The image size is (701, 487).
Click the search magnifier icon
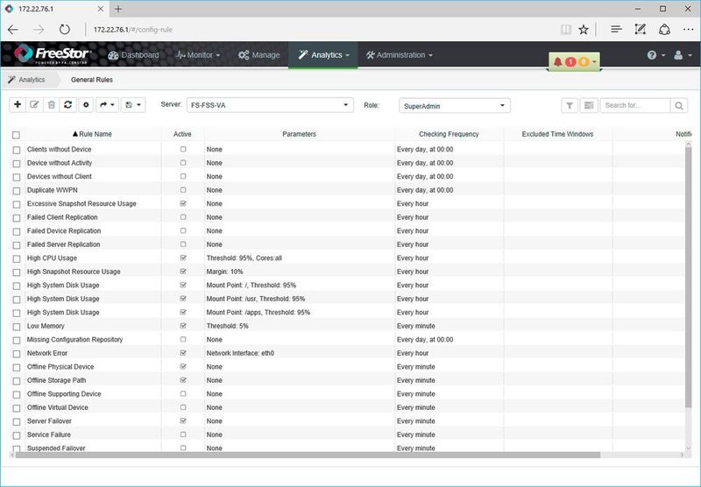[x=679, y=105]
